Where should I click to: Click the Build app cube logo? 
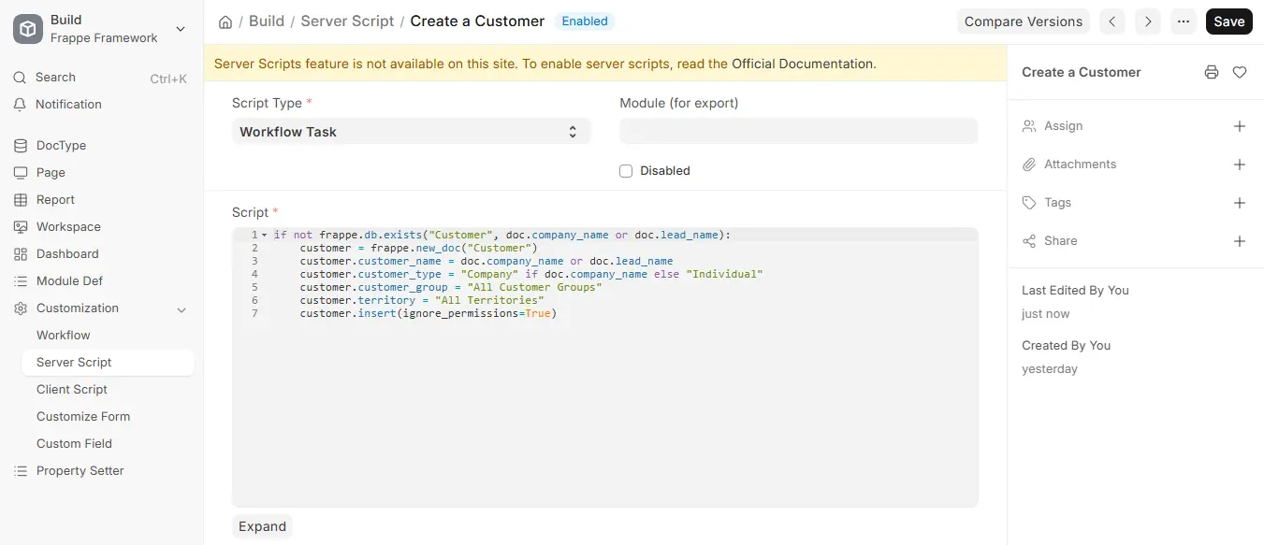(28, 29)
